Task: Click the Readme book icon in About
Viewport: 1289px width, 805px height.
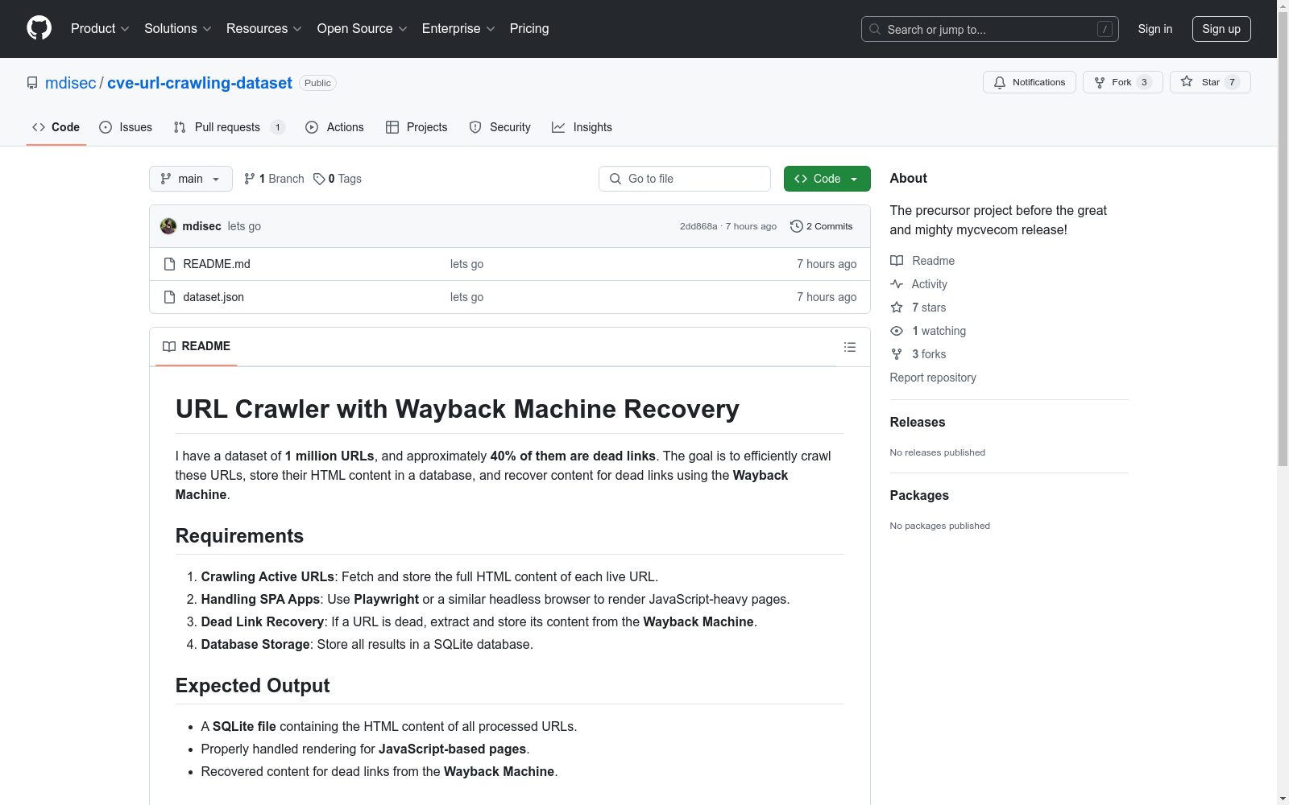Action: pos(897,261)
